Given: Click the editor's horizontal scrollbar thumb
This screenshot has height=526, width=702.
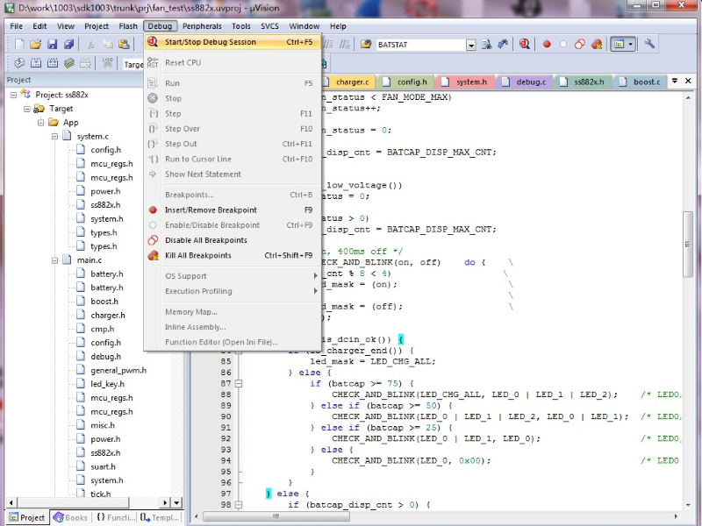Looking at the screenshot, I should 276,516.
